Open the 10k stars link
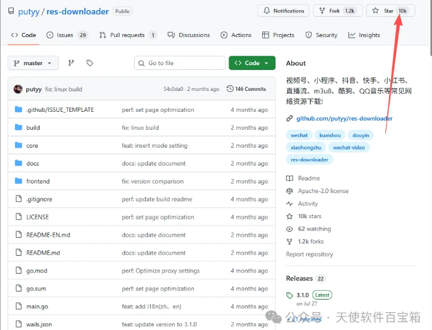The width and height of the screenshot is (432, 330). tap(310, 216)
